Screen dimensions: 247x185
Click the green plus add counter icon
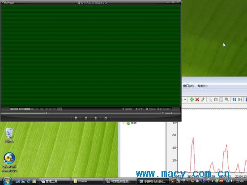pos(192,99)
